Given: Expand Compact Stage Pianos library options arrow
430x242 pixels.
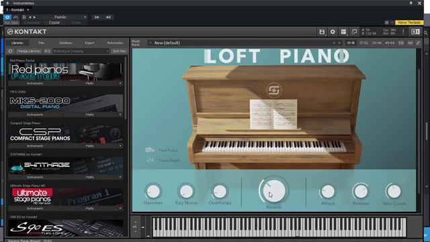Looking at the screenshot, I should click(120, 146).
